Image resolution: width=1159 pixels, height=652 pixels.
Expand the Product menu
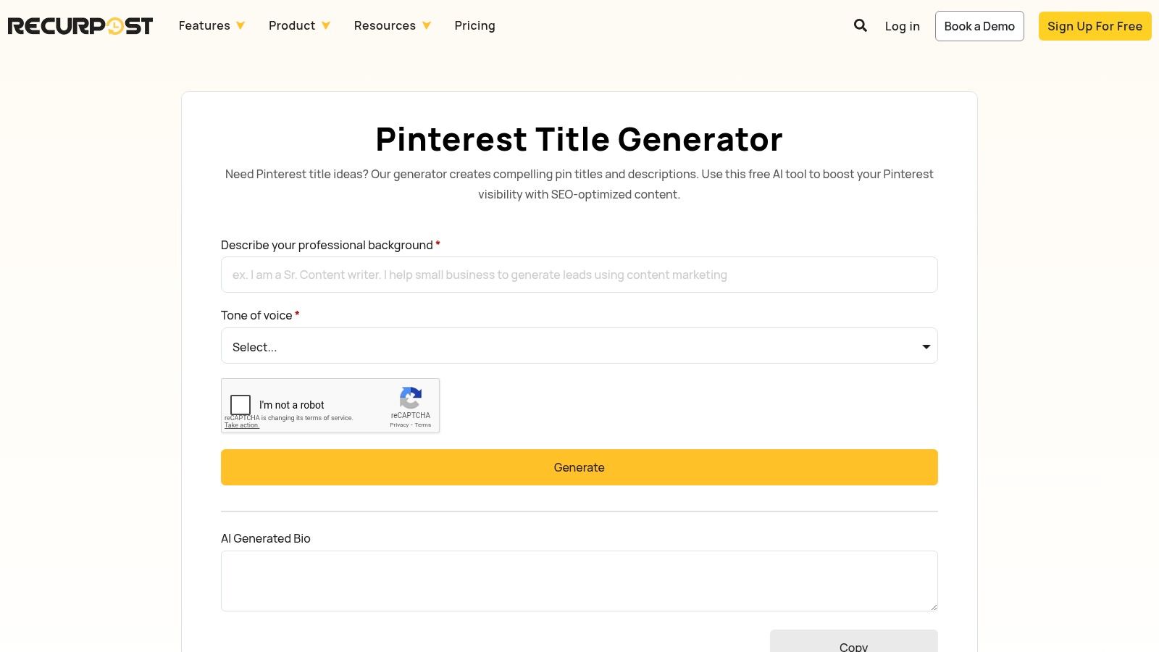click(x=293, y=25)
